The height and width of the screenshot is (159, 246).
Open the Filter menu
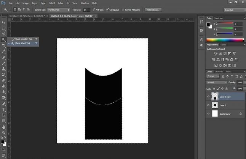point(61,3)
